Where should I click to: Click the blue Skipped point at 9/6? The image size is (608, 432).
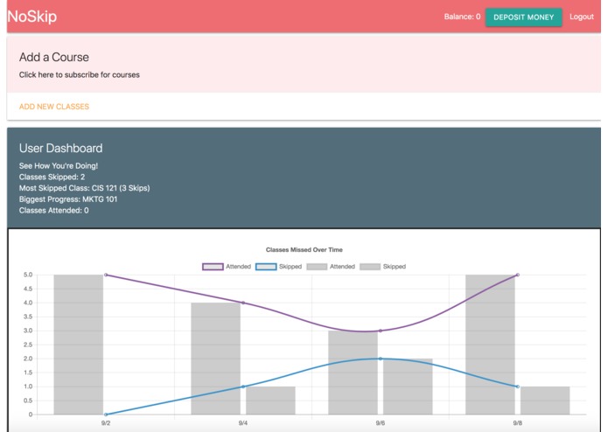pos(381,359)
